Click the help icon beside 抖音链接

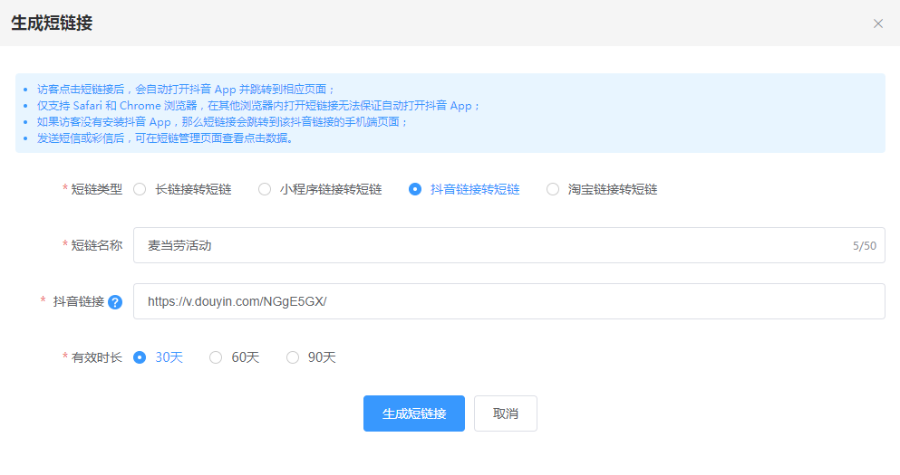tap(115, 302)
